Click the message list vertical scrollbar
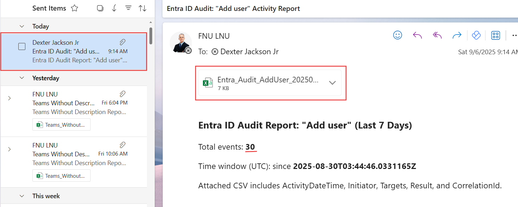Screen dimensions: 518x207 (x=151, y=36)
